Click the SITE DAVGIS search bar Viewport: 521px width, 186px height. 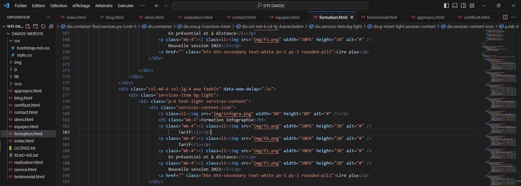coord(270,6)
